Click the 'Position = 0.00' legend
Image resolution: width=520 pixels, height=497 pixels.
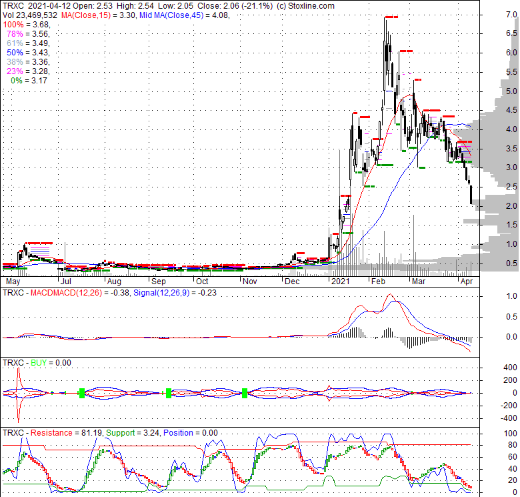point(191,433)
